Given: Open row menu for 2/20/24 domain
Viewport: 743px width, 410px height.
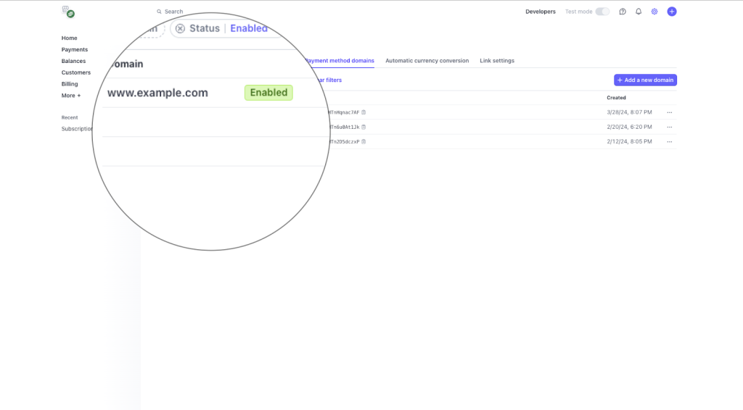Looking at the screenshot, I should (x=669, y=127).
